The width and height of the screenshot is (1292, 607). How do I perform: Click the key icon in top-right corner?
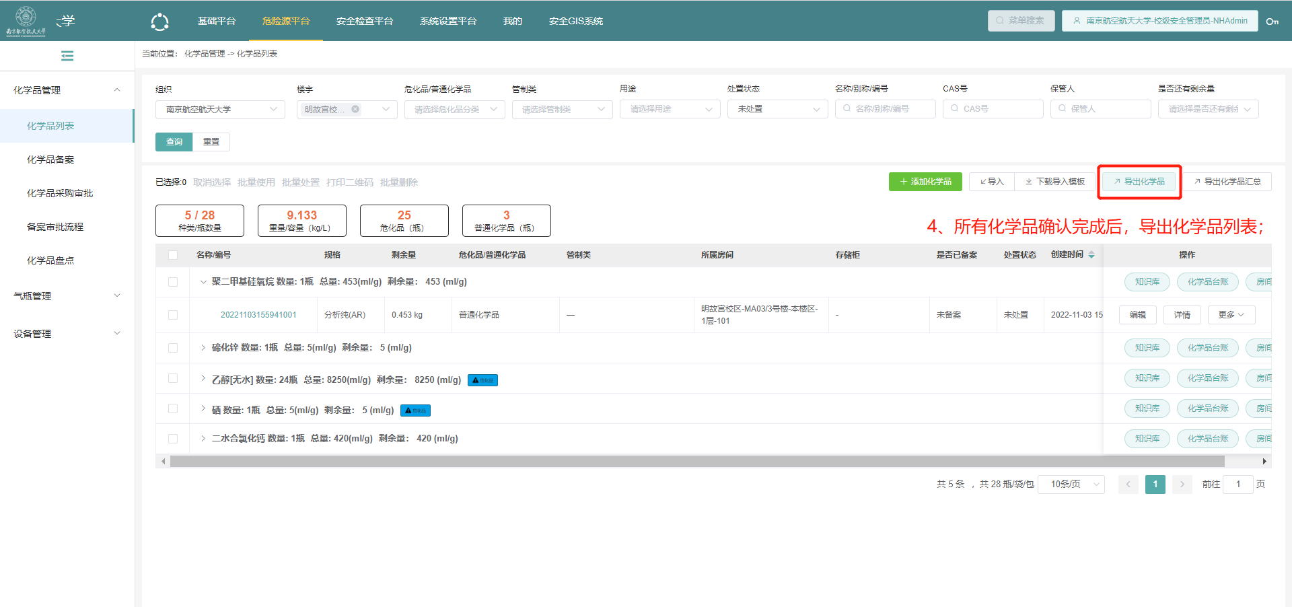(x=1272, y=22)
